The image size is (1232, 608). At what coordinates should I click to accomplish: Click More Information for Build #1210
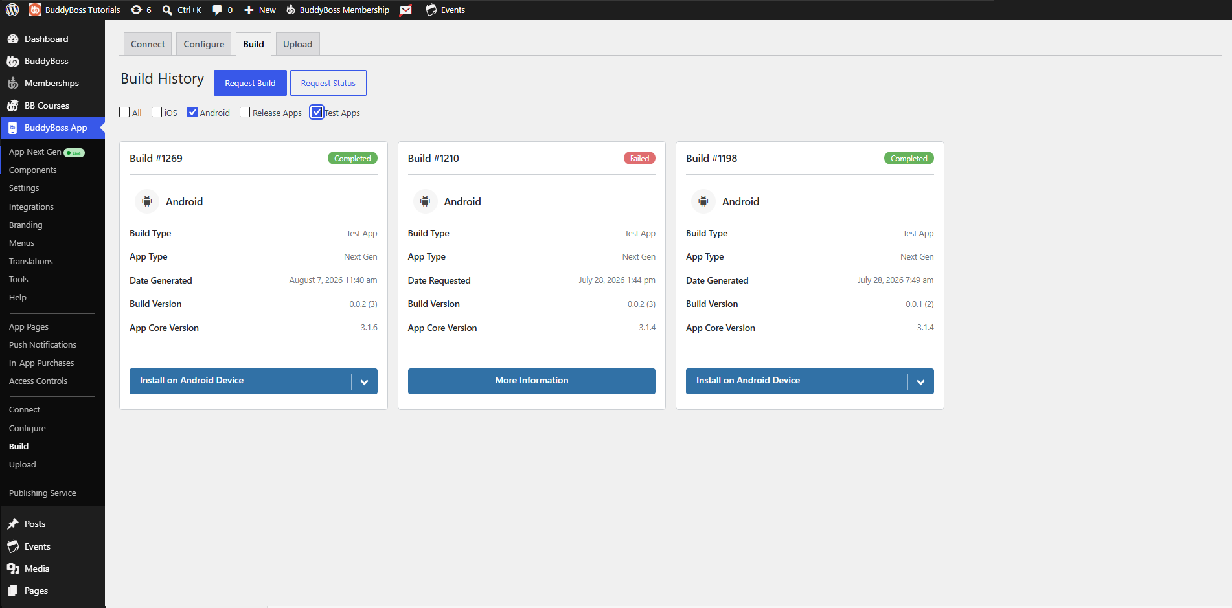coord(532,381)
